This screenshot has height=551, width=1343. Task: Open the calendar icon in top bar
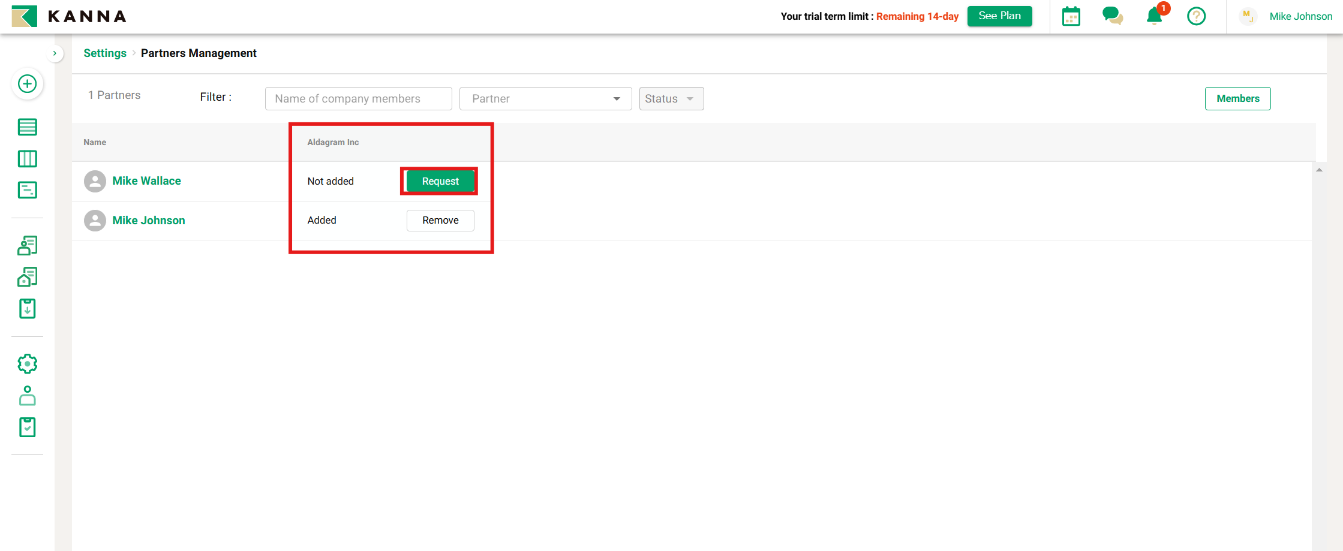click(1071, 16)
